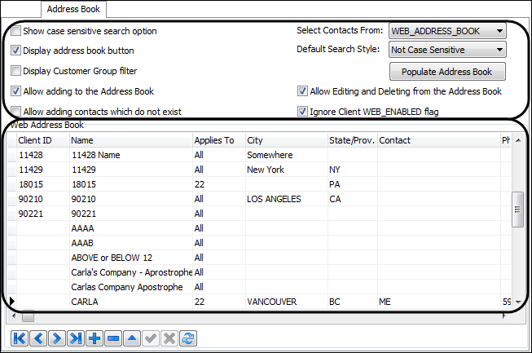Go to first record in navigator
The image size is (532, 353).
[x=20, y=338]
